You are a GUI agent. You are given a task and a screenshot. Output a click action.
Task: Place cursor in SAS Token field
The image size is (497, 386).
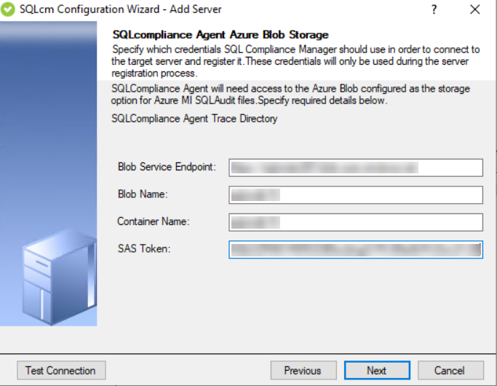(356, 250)
